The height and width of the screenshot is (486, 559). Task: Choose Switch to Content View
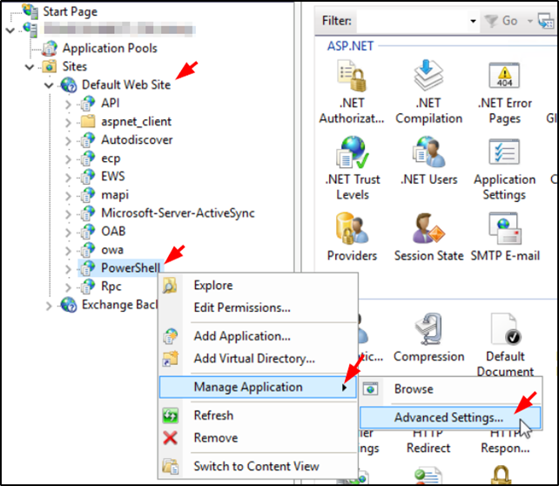point(255,466)
